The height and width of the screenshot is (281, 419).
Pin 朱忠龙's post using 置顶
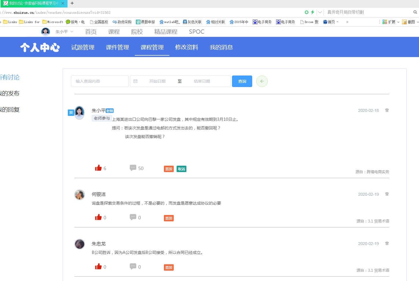pos(169,268)
